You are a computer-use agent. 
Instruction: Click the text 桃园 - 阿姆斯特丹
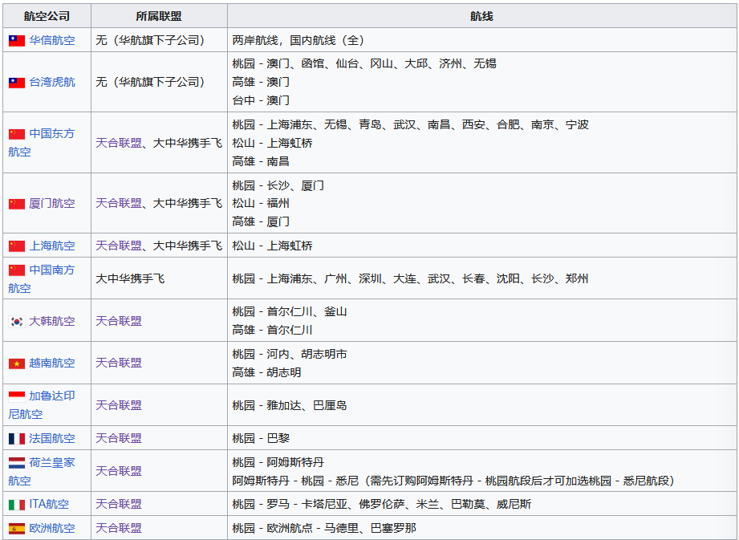pyautogui.click(x=278, y=462)
